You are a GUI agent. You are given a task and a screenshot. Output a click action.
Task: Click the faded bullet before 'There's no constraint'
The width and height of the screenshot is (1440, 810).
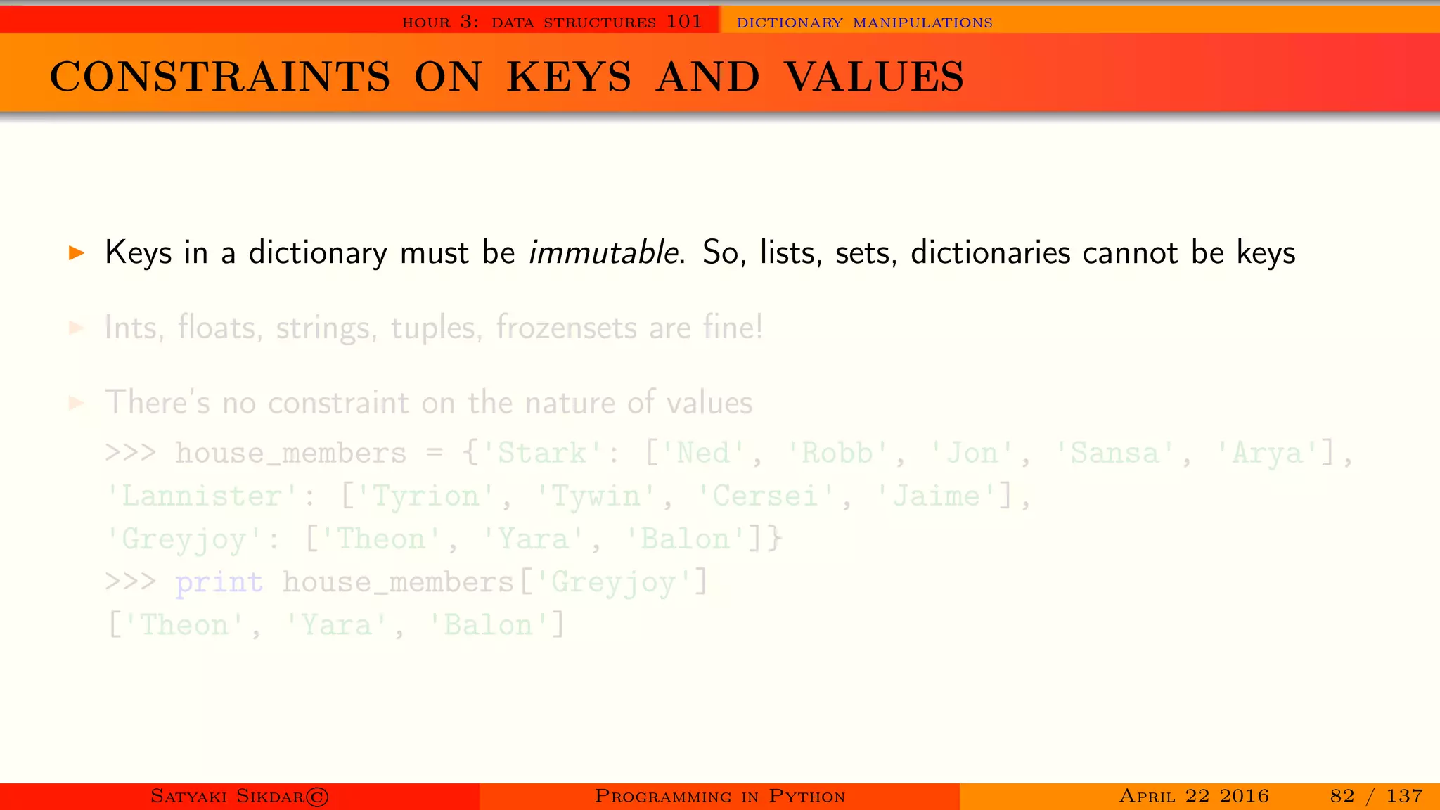pos(77,403)
